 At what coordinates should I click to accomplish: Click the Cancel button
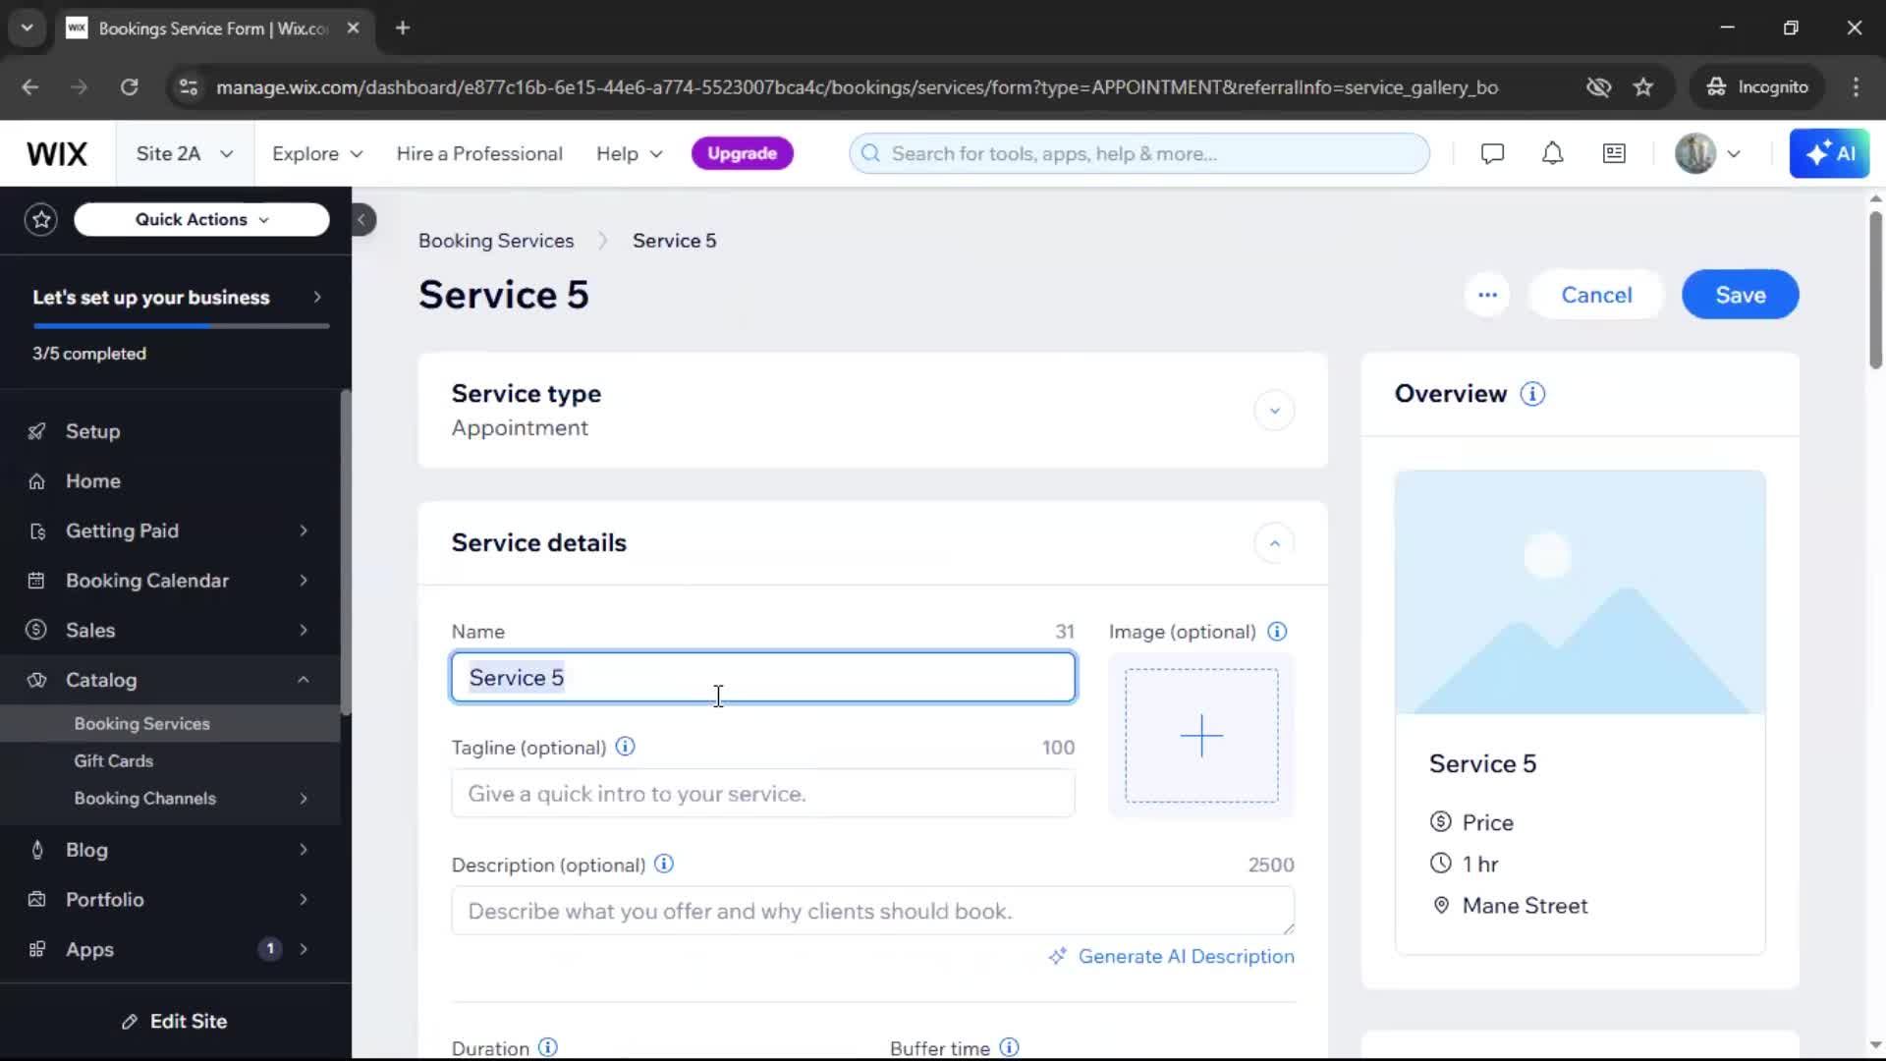[1596, 295]
